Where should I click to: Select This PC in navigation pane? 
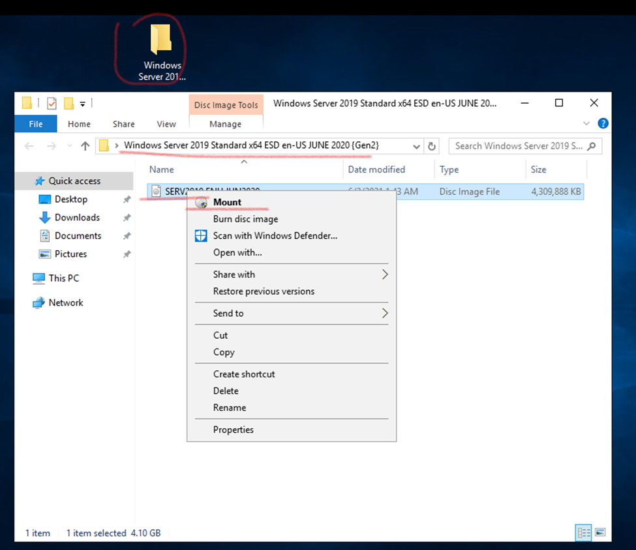pyautogui.click(x=63, y=278)
